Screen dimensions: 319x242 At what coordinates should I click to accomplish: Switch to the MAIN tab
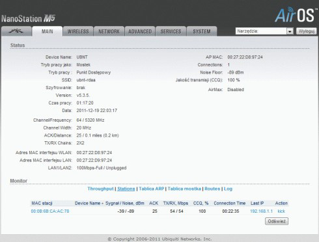(48, 31)
